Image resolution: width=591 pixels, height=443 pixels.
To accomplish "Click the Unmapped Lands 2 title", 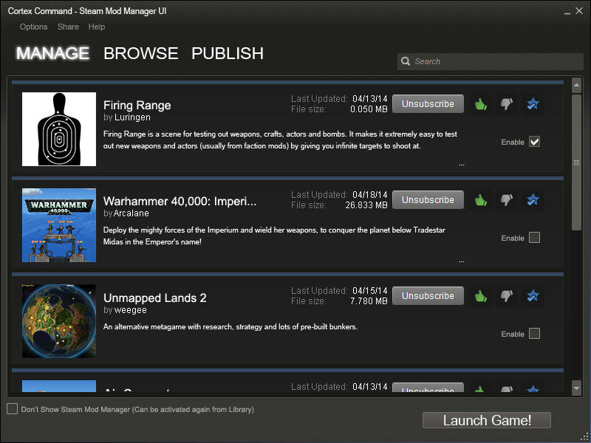I will click(x=155, y=298).
